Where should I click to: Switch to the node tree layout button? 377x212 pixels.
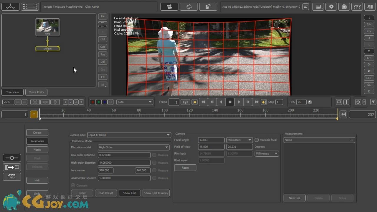point(10,6)
